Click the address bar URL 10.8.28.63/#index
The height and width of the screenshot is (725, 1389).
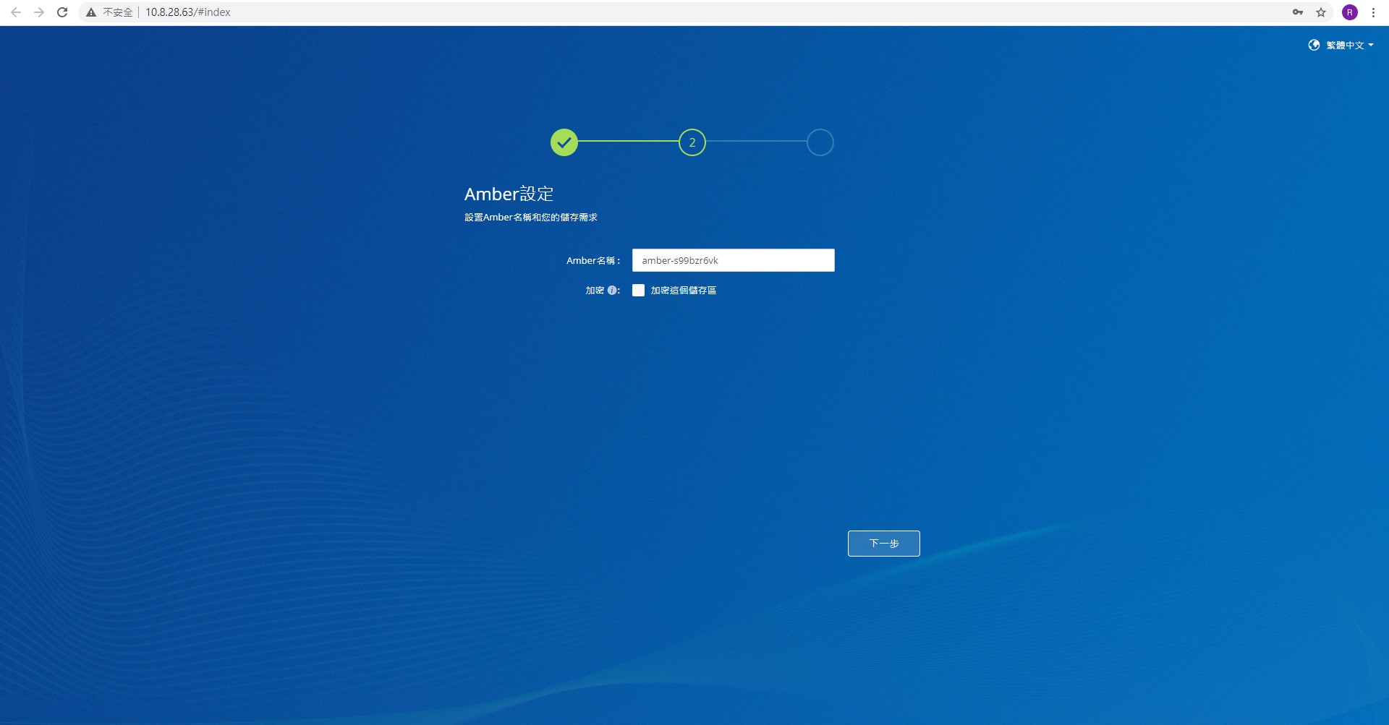pyautogui.click(x=188, y=12)
